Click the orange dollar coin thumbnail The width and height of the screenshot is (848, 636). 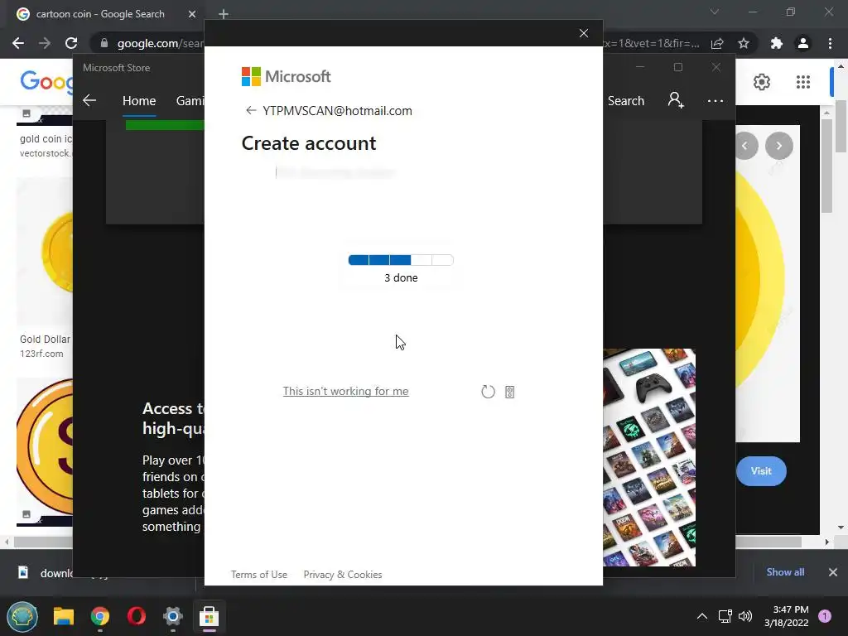click(x=45, y=448)
